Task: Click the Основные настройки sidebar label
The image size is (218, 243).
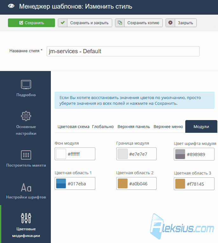Action: [x=26, y=130]
